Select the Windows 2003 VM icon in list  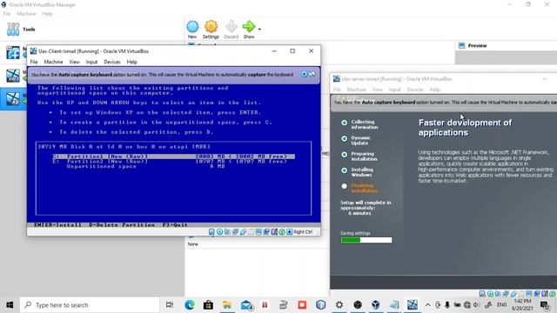click(13, 76)
